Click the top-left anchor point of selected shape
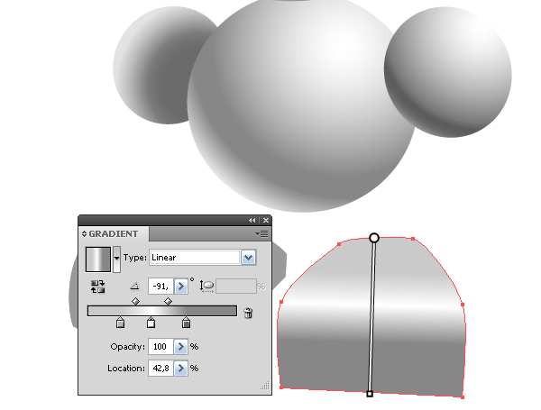The height and width of the screenshot is (410, 541). [x=339, y=244]
